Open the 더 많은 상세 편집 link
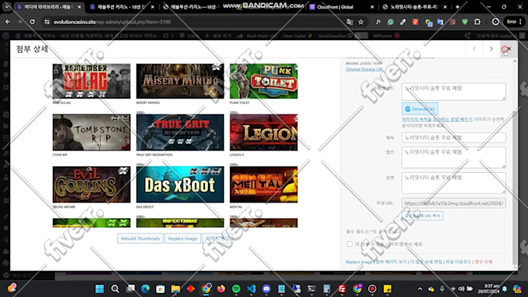 click(x=426, y=261)
